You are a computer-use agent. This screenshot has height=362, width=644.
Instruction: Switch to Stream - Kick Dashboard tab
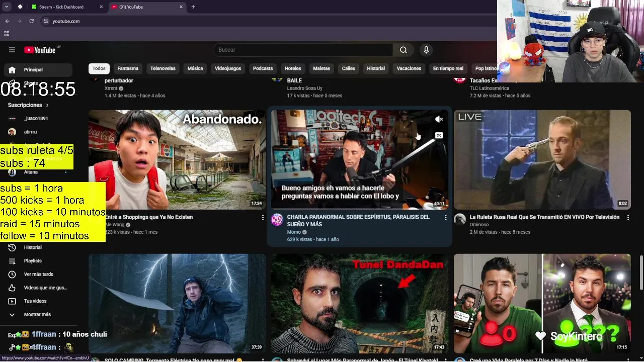(x=66, y=7)
